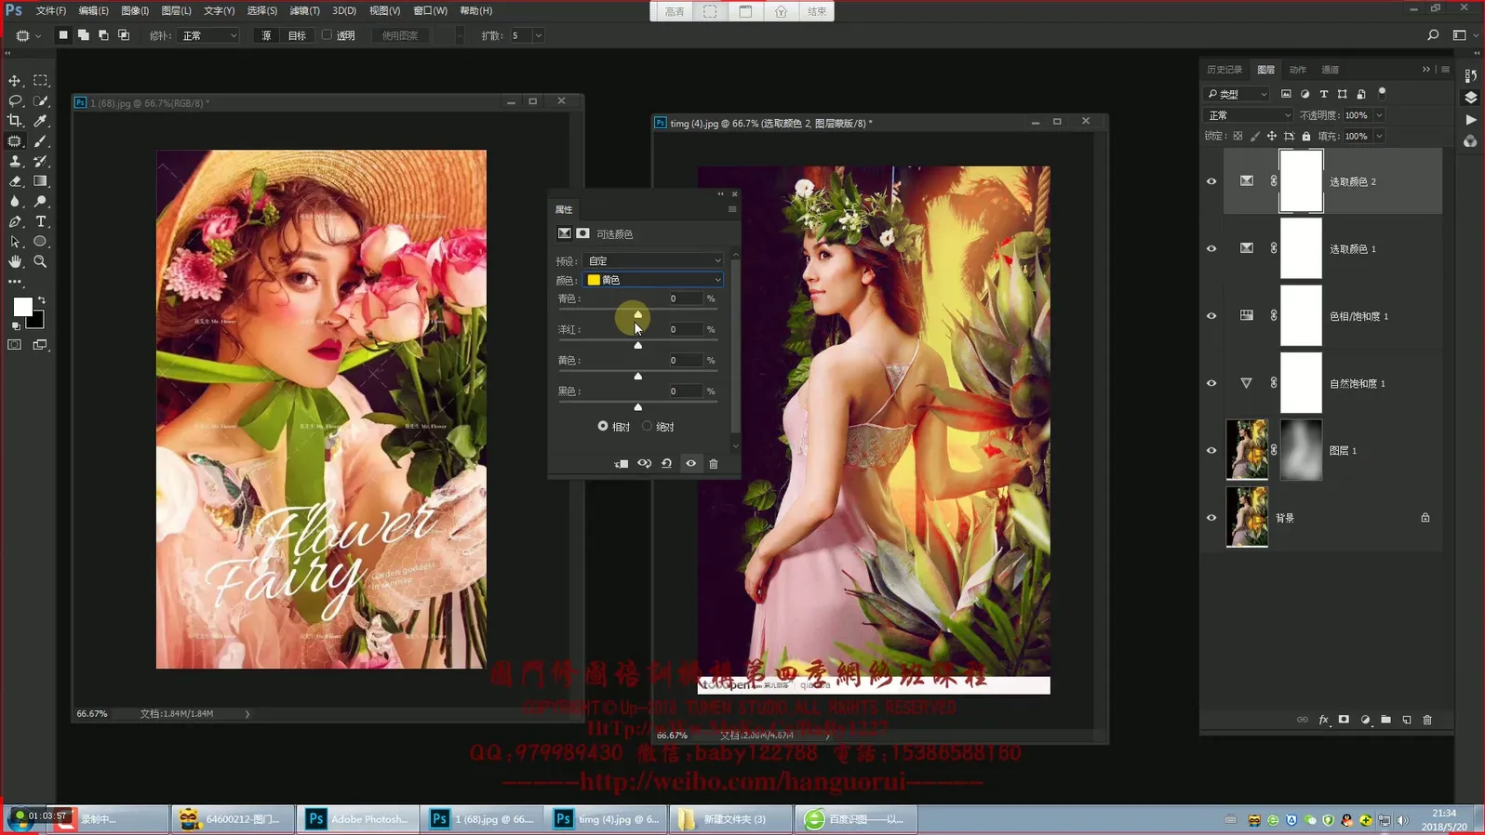1485x835 pixels.
Task: Open the 预设 preset dropdown
Action: 654,261
